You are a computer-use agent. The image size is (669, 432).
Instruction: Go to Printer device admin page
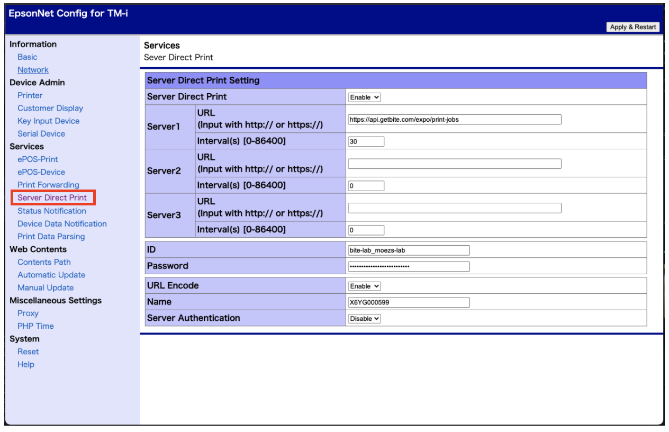30,95
